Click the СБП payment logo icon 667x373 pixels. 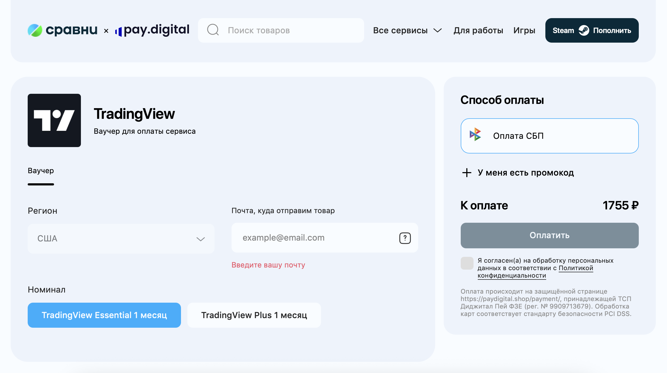[x=475, y=135]
